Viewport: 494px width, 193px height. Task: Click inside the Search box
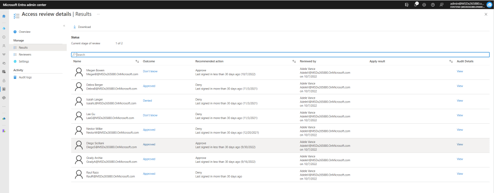(280, 55)
